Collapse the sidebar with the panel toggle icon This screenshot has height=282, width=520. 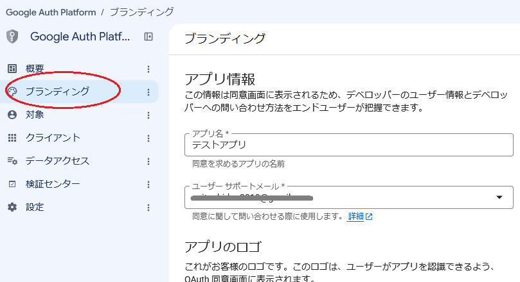point(148,37)
